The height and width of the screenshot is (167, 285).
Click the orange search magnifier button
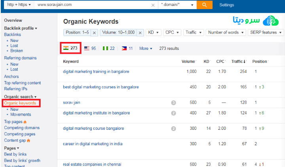tap(204, 5)
